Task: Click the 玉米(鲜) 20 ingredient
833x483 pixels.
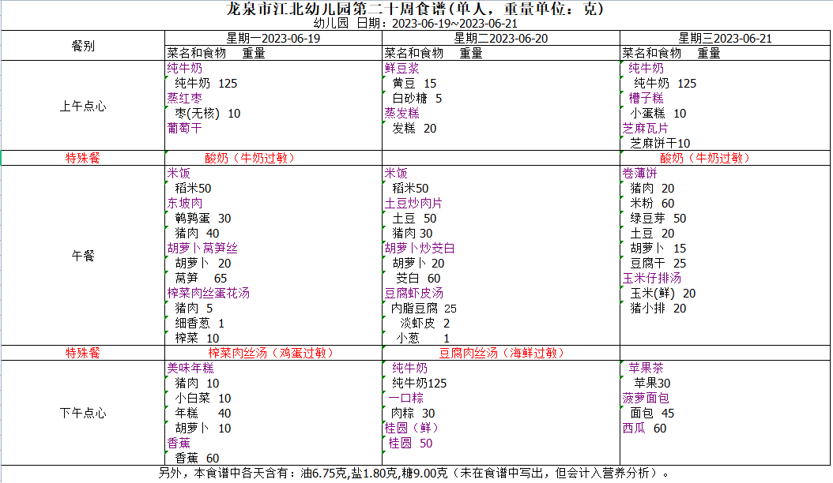Action: pyautogui.click(x=663, y=293)
